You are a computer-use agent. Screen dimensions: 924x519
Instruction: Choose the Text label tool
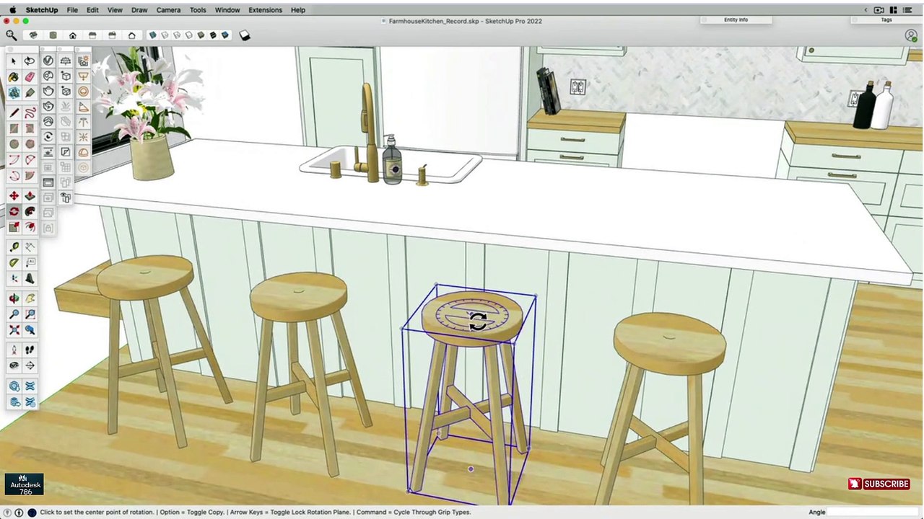30,263
